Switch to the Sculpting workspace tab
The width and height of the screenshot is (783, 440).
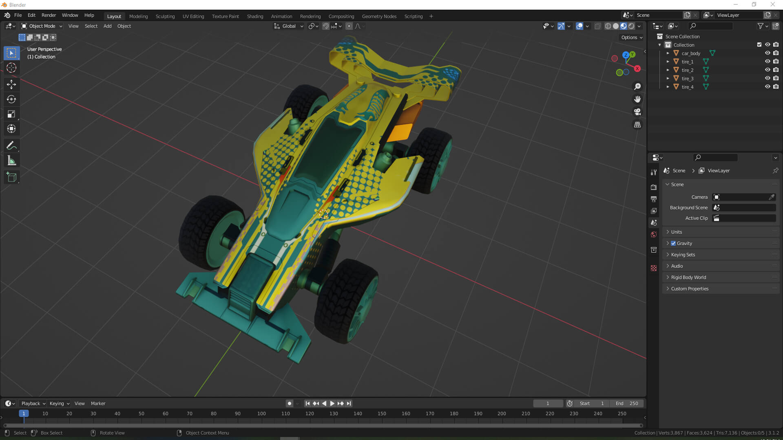click(165, 16)
